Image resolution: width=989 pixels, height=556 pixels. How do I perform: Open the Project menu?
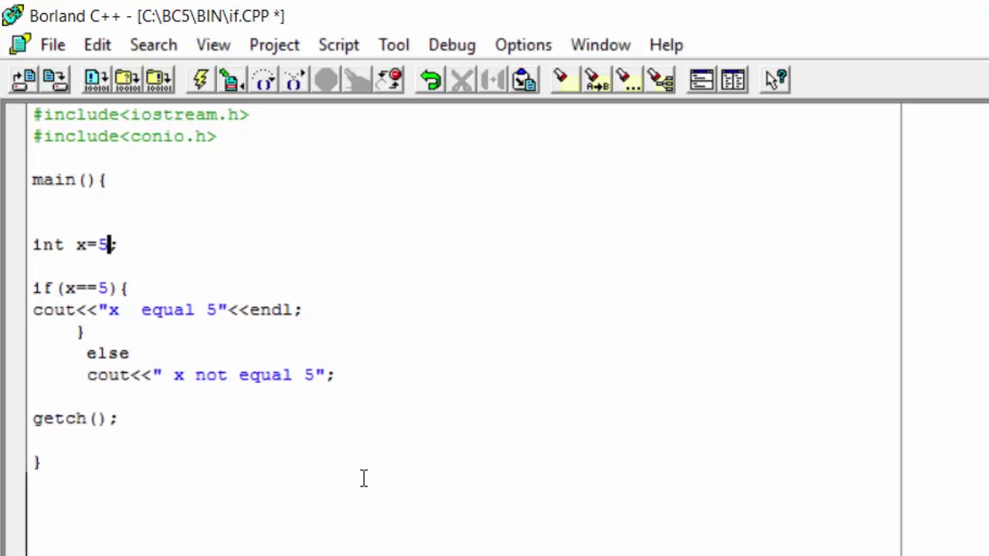274,45
